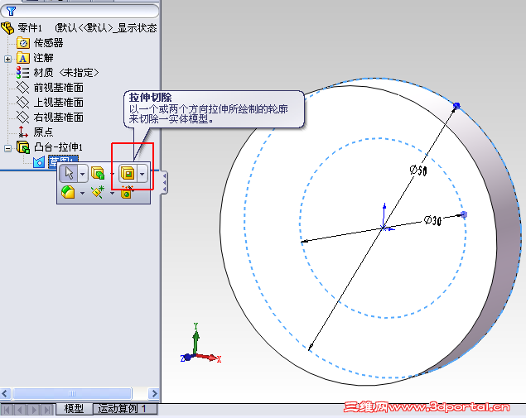This screenshot has height=418, width=526.
Task: Click the Reference Geometry icon
Action: point(98,192)
